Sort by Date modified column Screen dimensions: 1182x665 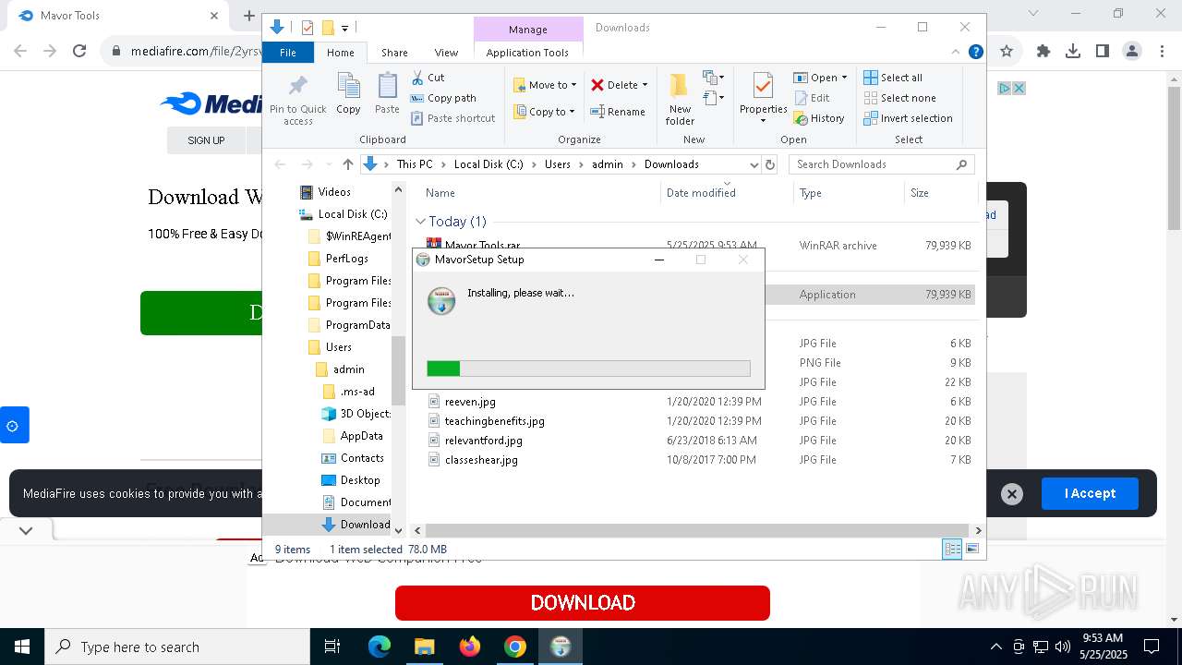(701, 193)
